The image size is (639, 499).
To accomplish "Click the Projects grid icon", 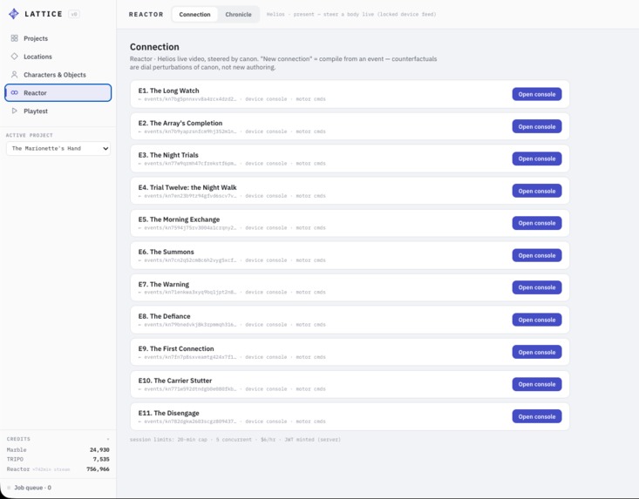I will tap(14, 38).
